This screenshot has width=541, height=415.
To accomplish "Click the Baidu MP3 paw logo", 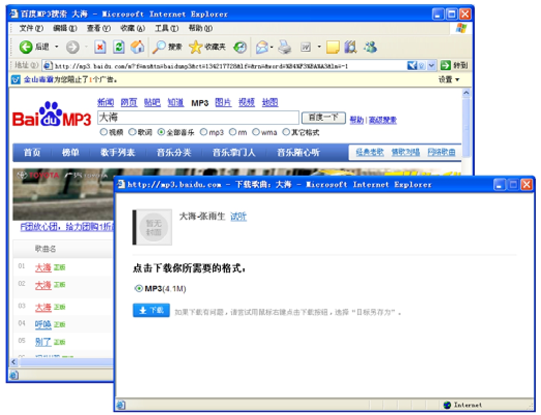I will (x=52, y=115).
